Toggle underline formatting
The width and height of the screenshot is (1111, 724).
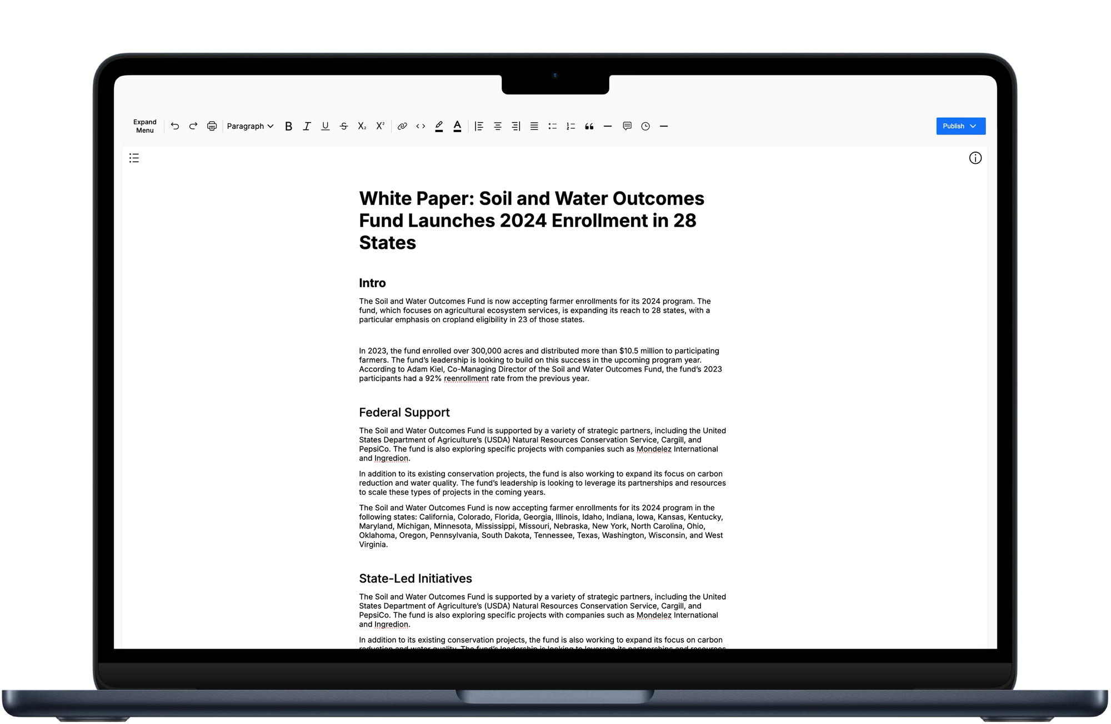[x=326, y=126]
